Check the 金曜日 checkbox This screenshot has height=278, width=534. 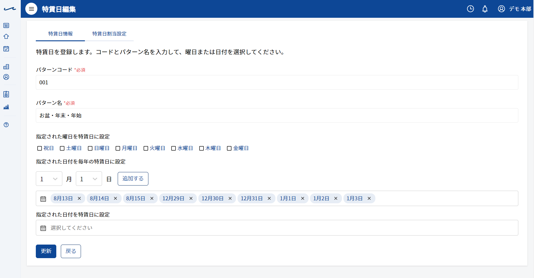coord(229,148)
